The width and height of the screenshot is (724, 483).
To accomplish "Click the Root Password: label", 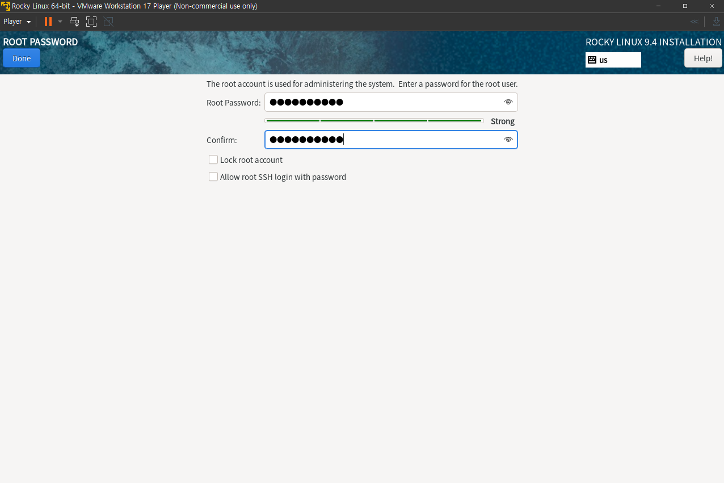I will [234, 103].
